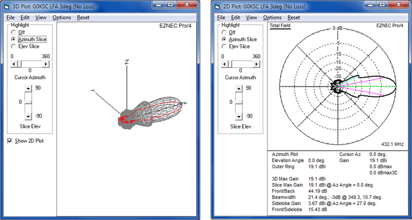The width and height of the screenshot is (412, 220).
Task: Click the down arrow of 2D Slice Elev scrollbar
Action: (x=240, y=117)
